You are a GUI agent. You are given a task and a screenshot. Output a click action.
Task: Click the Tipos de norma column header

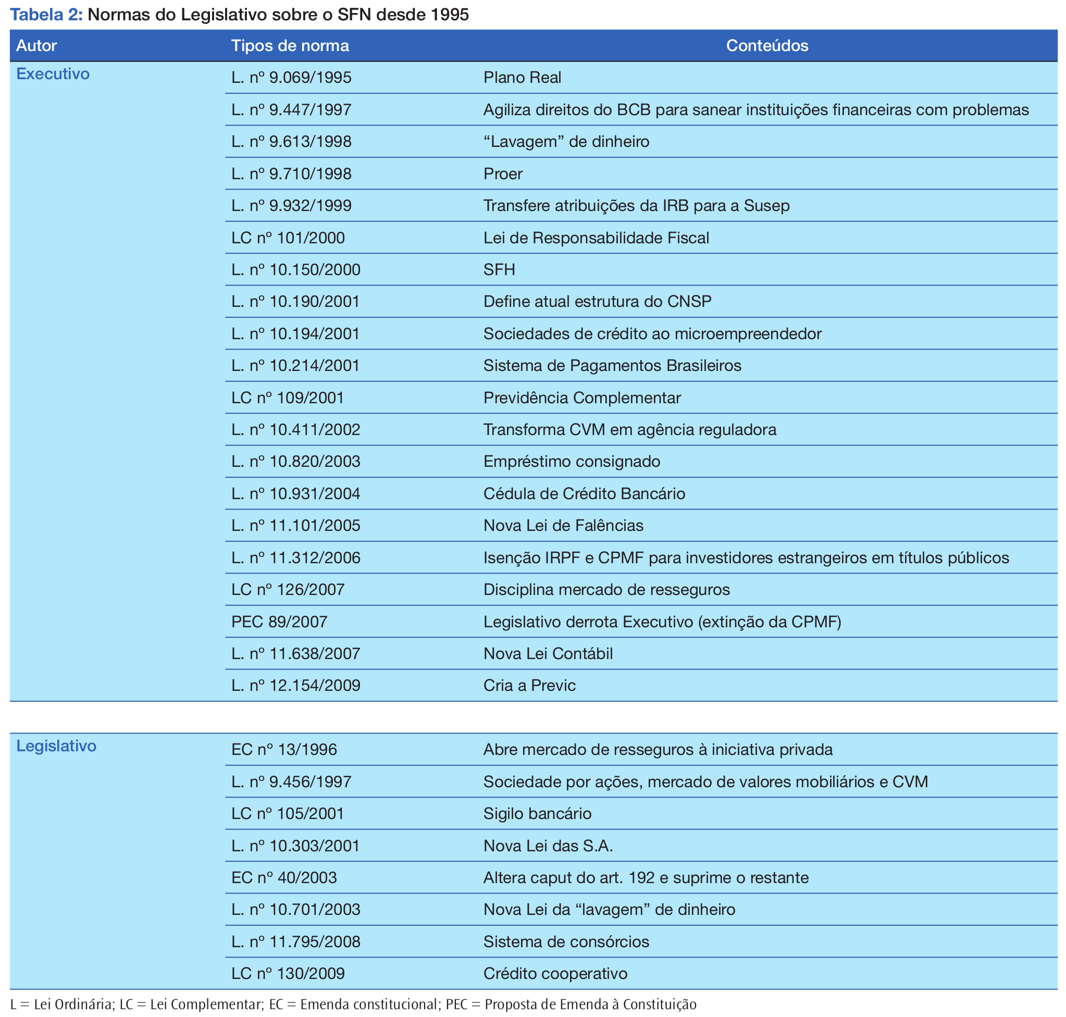pyautogui.click(x=290, y=45)
